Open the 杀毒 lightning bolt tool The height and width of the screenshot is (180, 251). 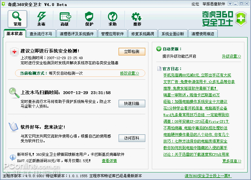tap(41, 19)
